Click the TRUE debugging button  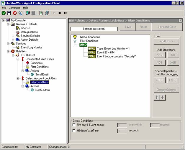[x=160, y=80]
